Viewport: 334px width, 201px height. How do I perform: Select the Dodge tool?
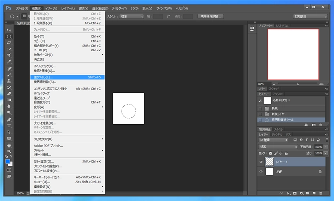[x=9, y=113]
